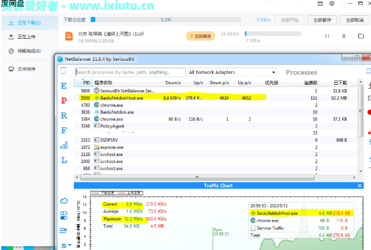The width and height of the screenshot is (371, 250).
Task: Toggle the switch icon in NetBalancer sidebar
Action: (x=63, y=214)
